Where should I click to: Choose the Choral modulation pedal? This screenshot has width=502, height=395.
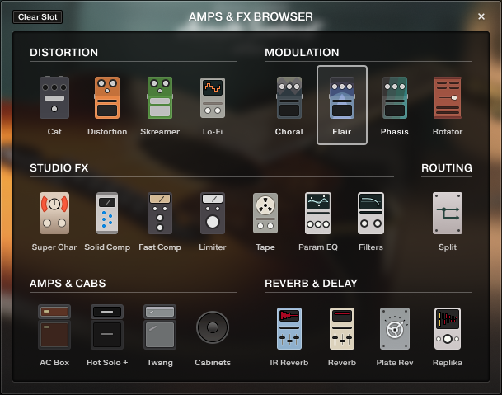[289, 99]
